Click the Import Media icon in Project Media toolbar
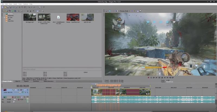 coord(5,11)
